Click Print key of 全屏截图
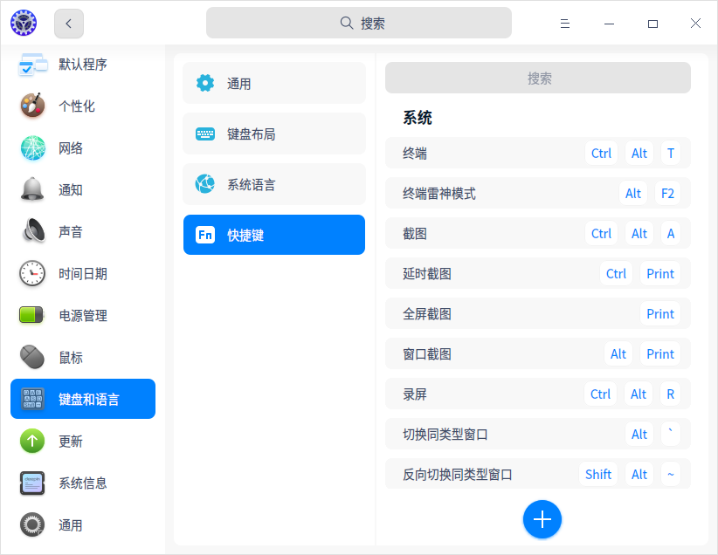The height and width of the screenshot is (555, 718). [x=659, y=313]
